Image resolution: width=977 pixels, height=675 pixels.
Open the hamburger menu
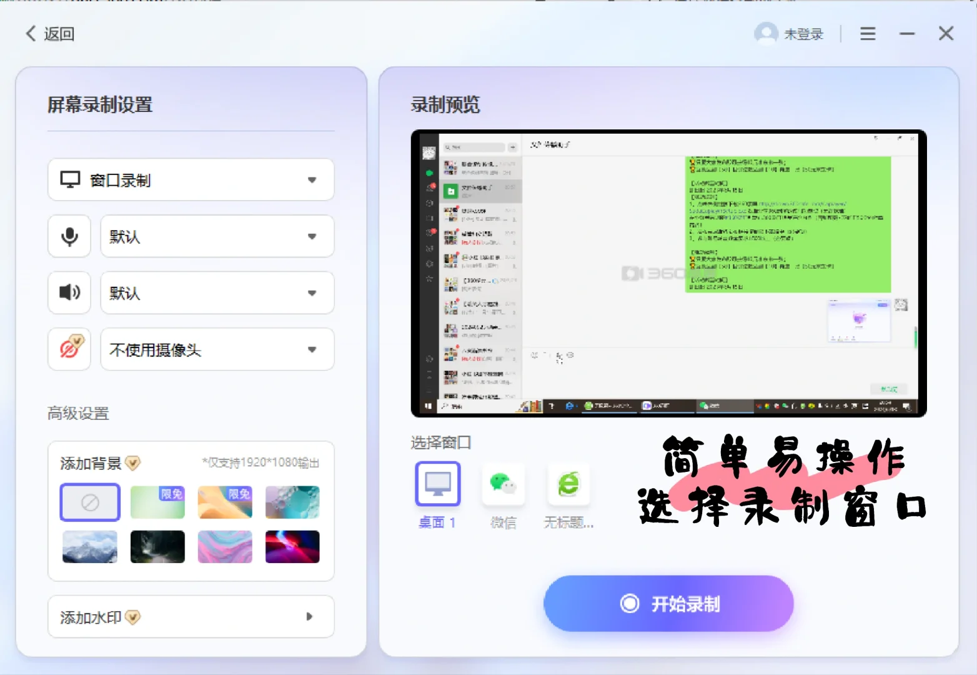[867, 33]
